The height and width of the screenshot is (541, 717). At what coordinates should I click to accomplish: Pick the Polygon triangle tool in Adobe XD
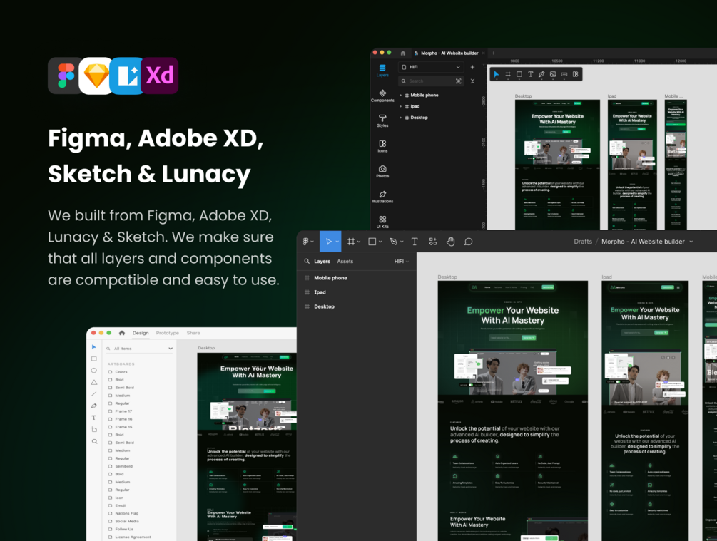click(93, 383)
